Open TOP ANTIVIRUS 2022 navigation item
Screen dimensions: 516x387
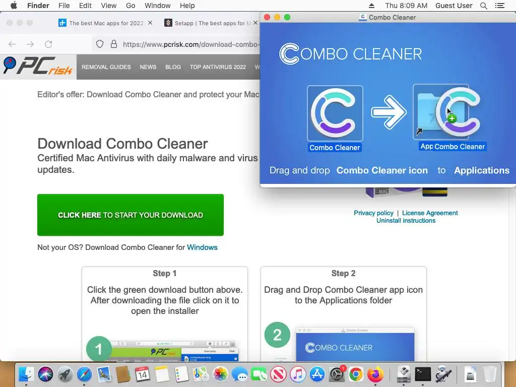(218, 67)
